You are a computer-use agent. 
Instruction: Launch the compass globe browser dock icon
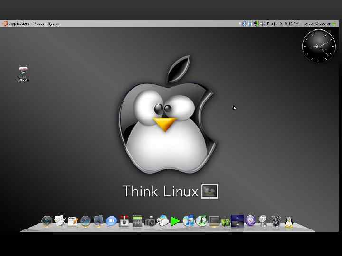85,221
